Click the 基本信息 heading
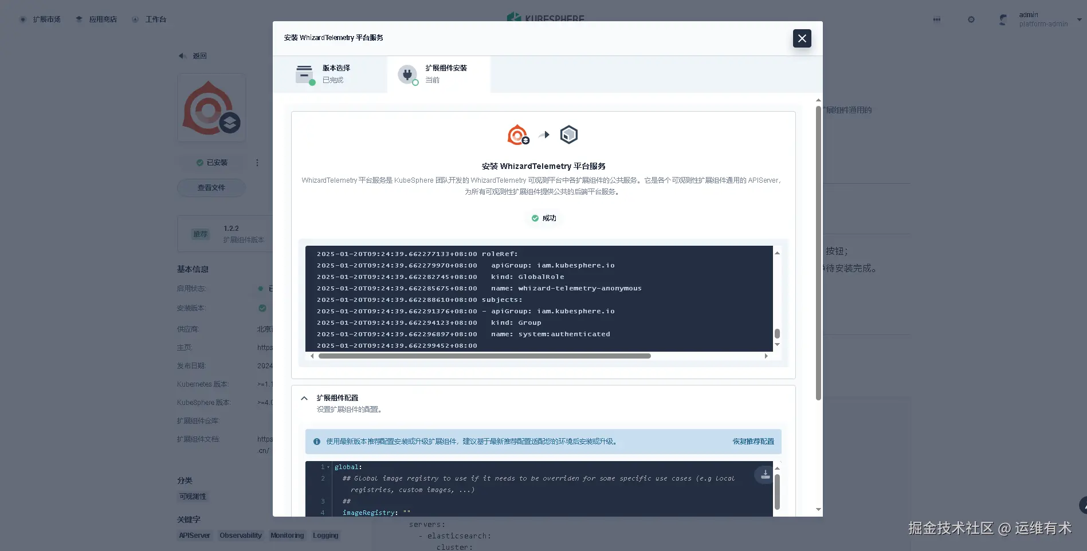1087x551 pixels. [193, 269]
